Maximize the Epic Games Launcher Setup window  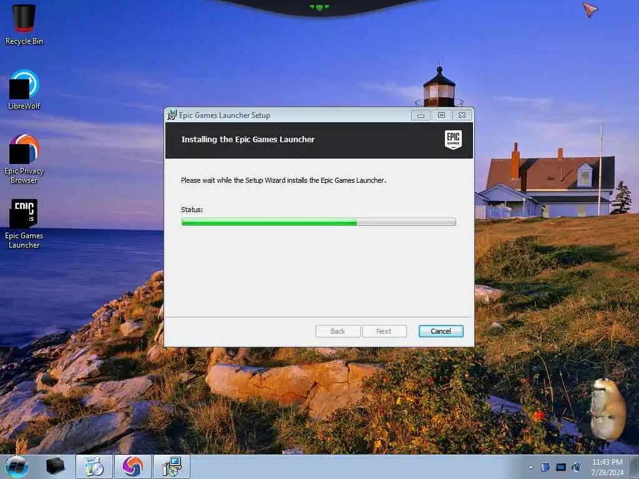(x=441, y=115)
